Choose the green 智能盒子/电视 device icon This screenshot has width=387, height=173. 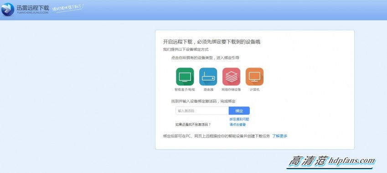click(x=185, y=77)
